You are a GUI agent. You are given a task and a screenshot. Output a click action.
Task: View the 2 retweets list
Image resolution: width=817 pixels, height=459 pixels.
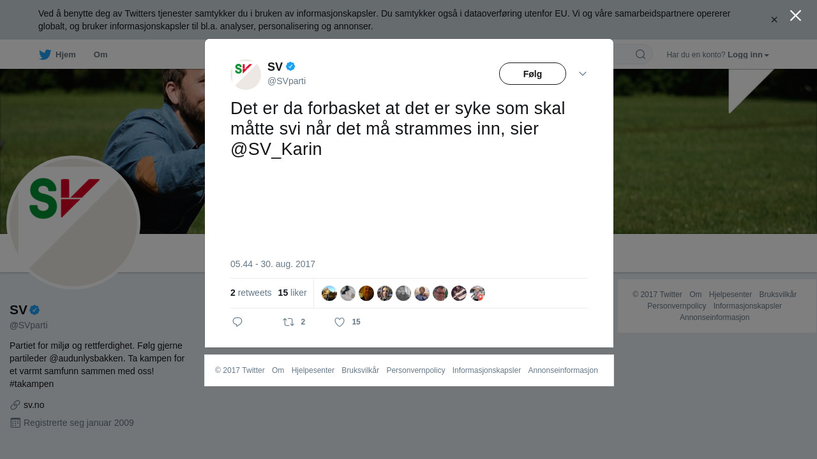tap(251, 293)
